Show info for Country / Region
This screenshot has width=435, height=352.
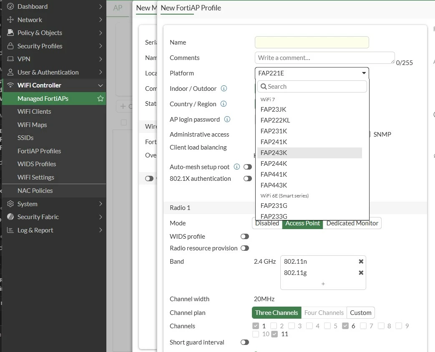click(223, 104)
